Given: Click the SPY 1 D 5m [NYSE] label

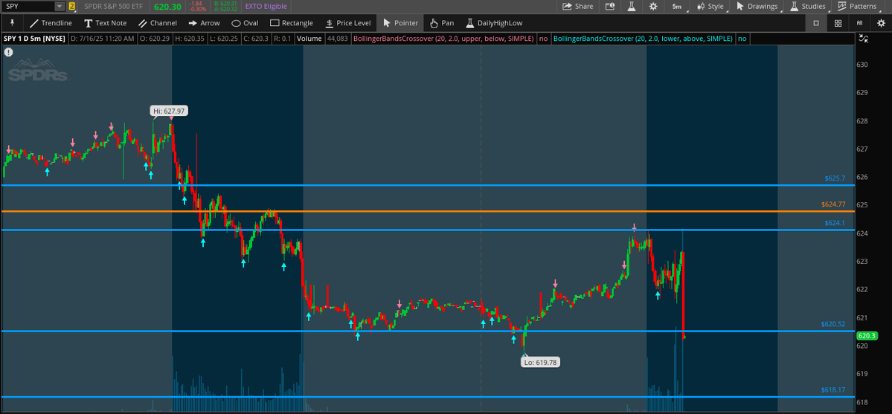Looking at the screenshot, I should tap(34, 39).
